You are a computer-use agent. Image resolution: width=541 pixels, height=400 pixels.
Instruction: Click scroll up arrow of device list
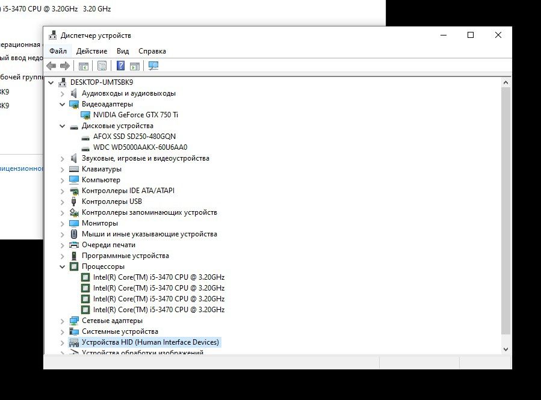point(506,82)
